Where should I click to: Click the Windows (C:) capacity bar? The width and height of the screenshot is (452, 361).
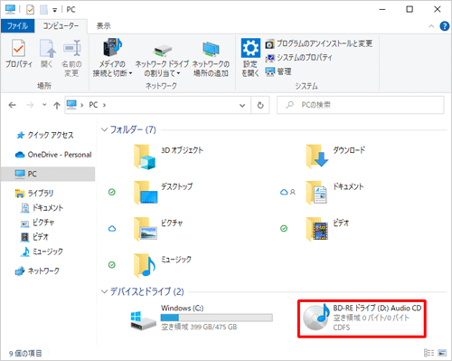coord(217,318)
